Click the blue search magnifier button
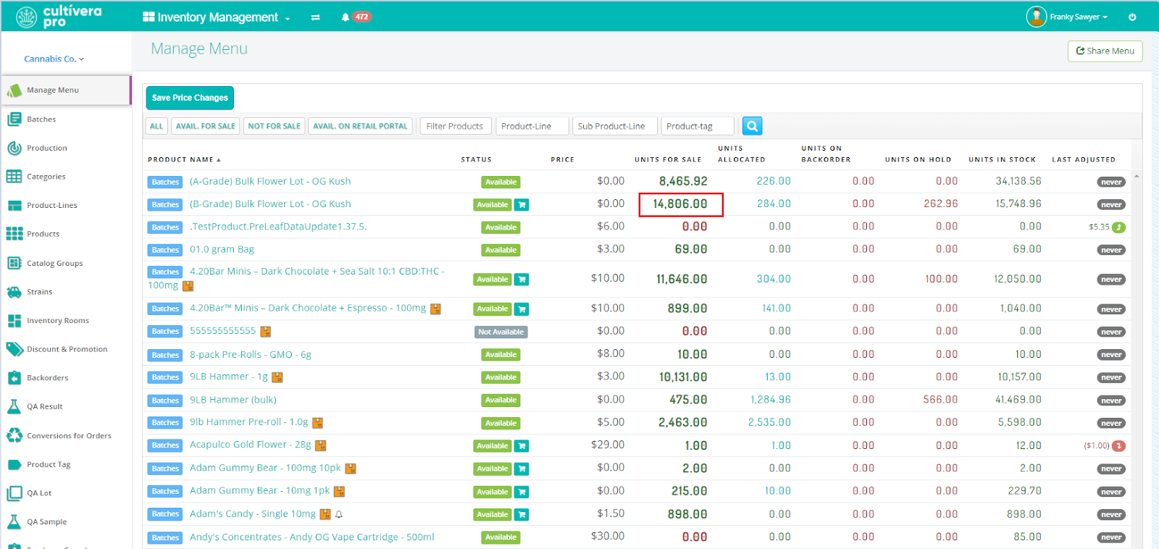This screenshot has width=1159, height=549. pyautogui.click(x=752, y=126)
